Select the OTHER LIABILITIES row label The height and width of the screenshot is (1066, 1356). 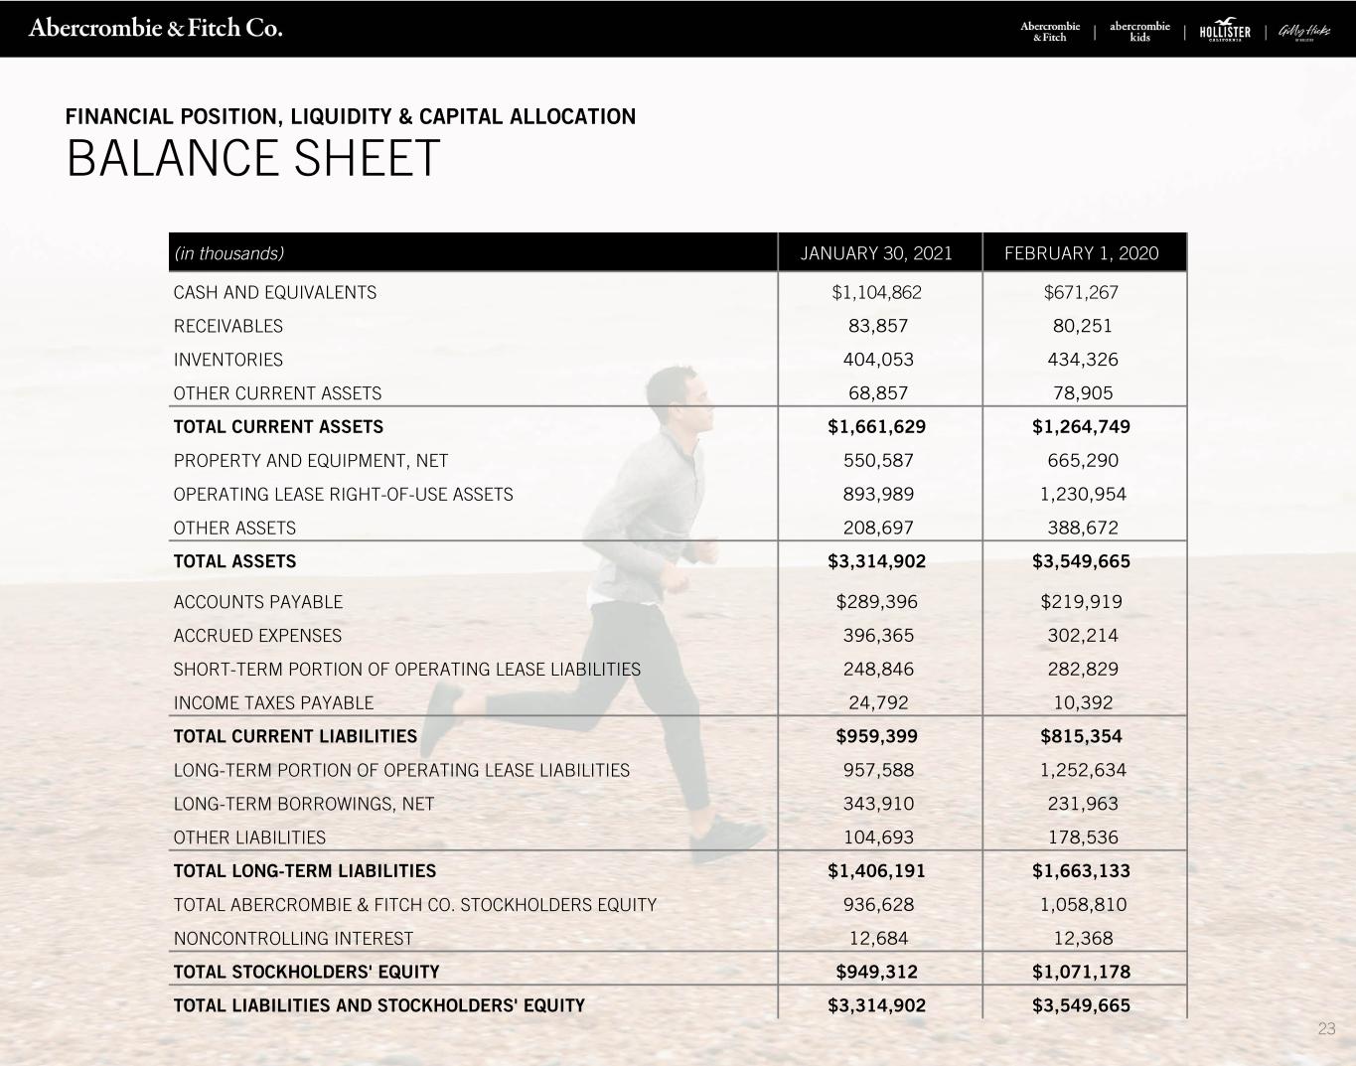249,838
